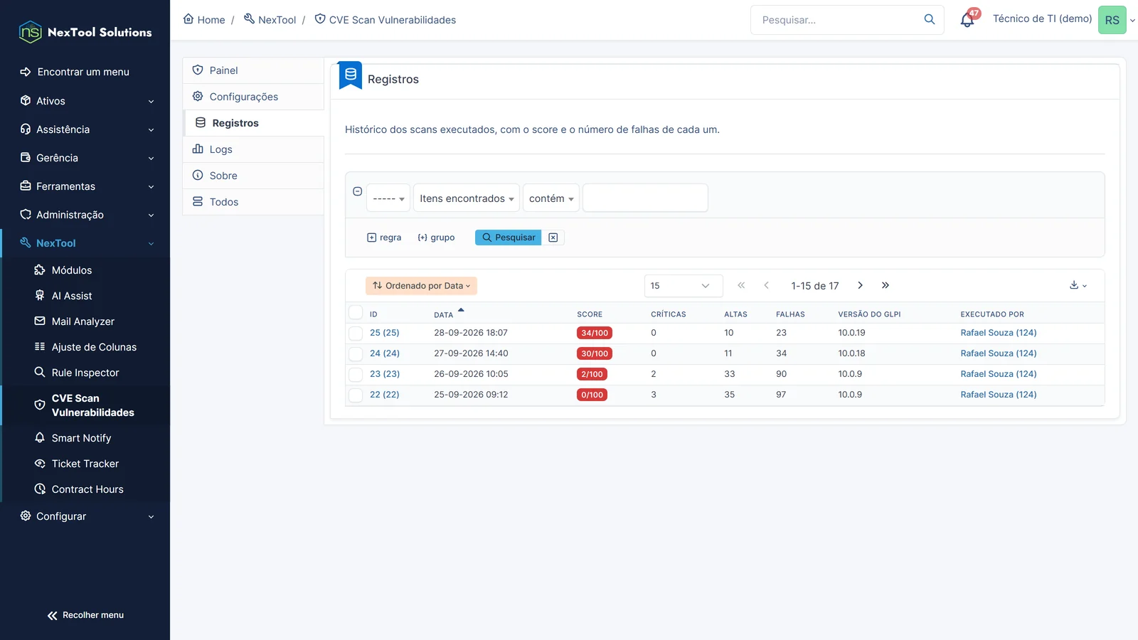1138x640 pixels.
Task: Open the 'Ordenado por Data' sort dropdown
Action: [421, 286]
